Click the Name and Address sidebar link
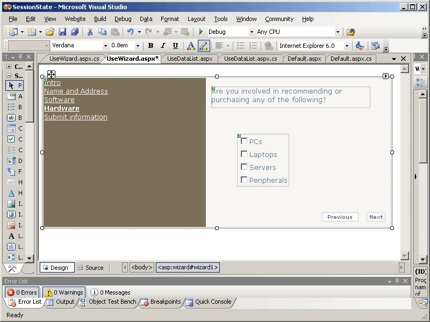Viewport: 430px width, 322px height. click(x=76, y=91)
